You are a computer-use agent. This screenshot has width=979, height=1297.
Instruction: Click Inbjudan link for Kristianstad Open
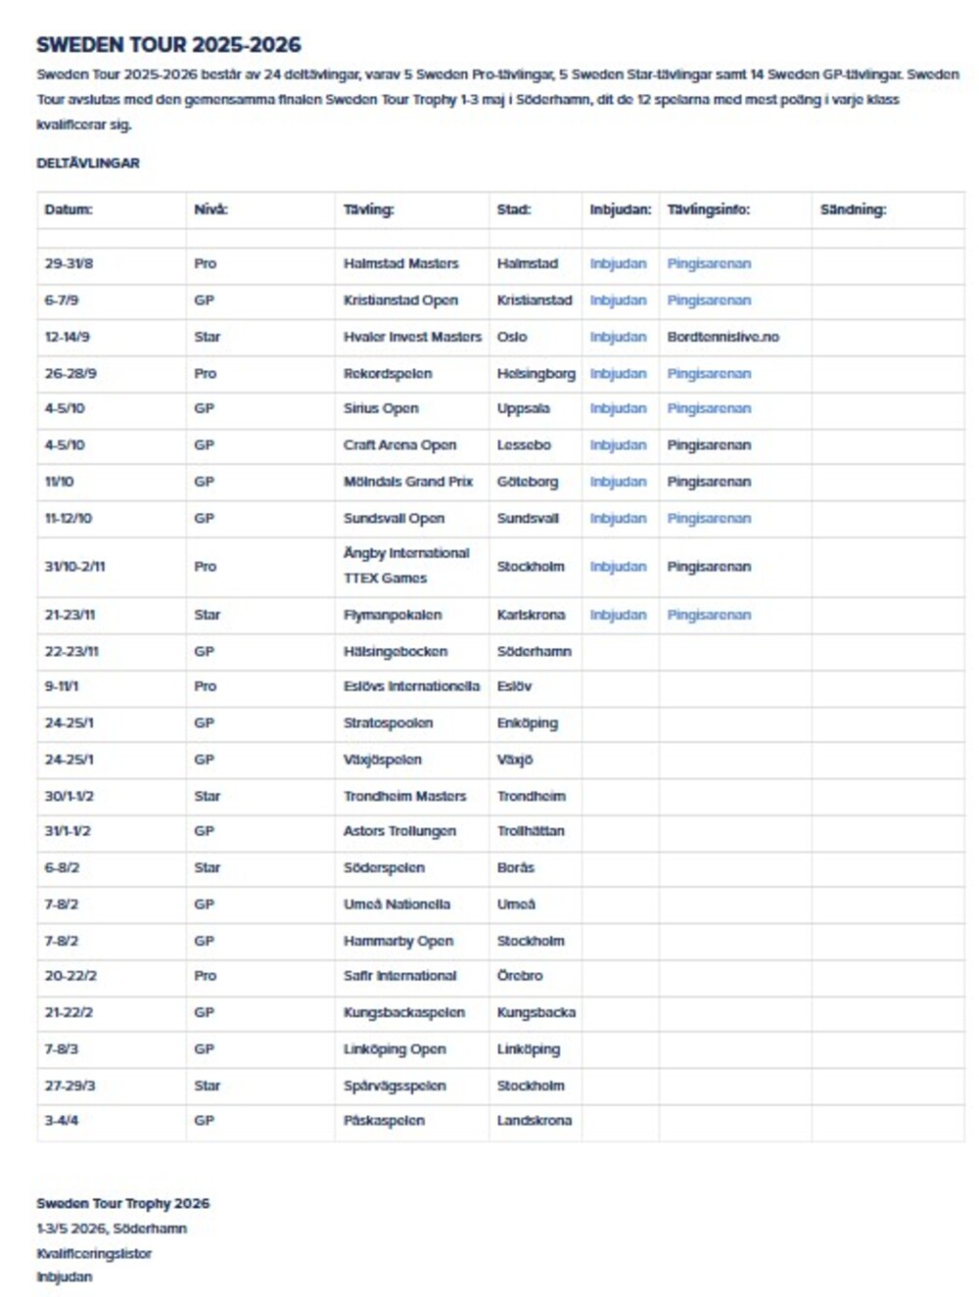click(618, 301)
